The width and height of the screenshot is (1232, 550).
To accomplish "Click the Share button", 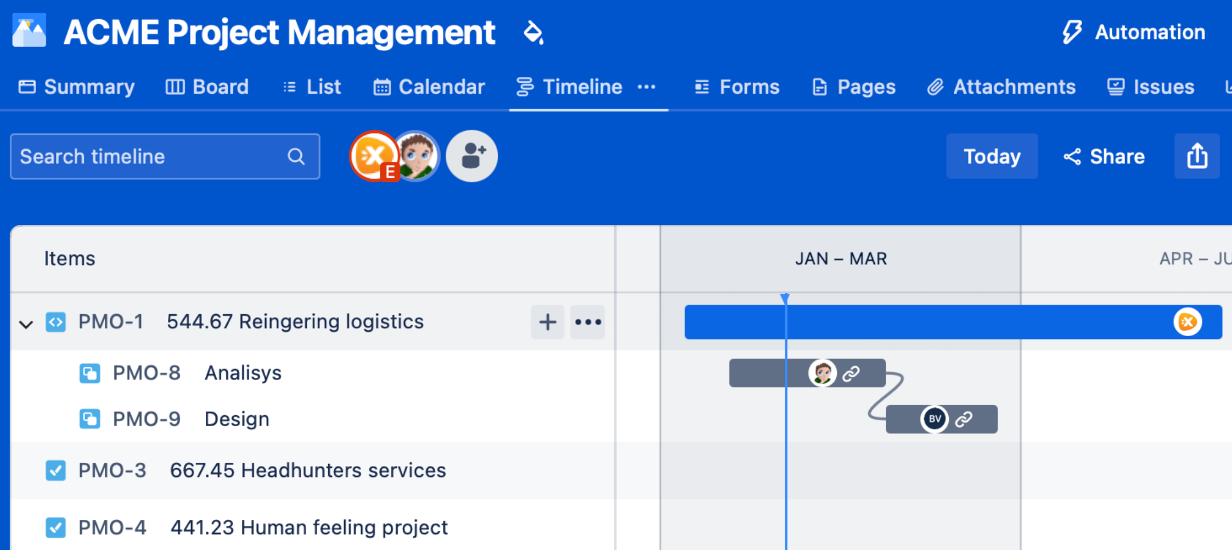I will tap(1104, 156).
